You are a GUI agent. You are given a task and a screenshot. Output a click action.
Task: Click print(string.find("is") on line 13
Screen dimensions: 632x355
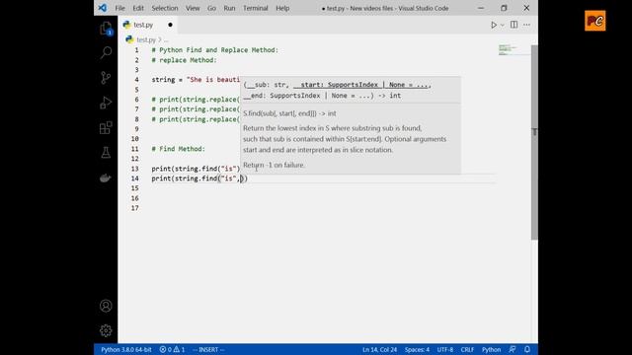196,169
